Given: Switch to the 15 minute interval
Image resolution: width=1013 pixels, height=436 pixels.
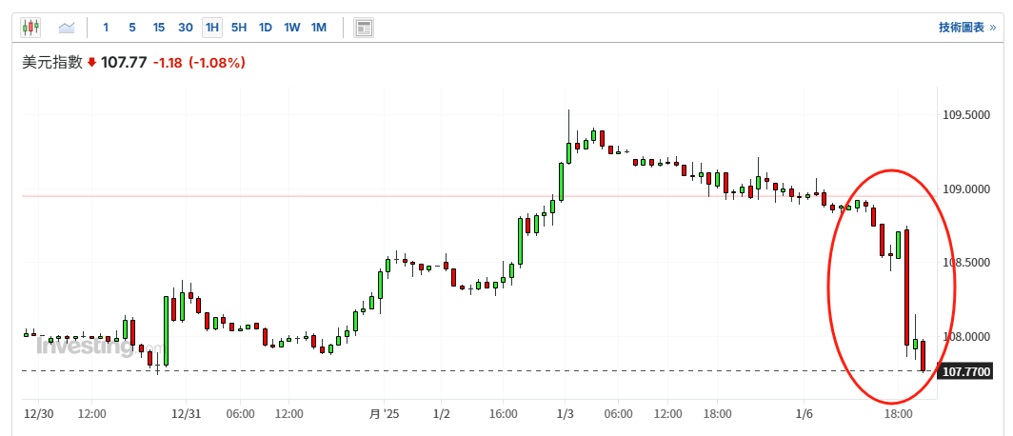Looking at the screenshot, I should click(159, 28).
